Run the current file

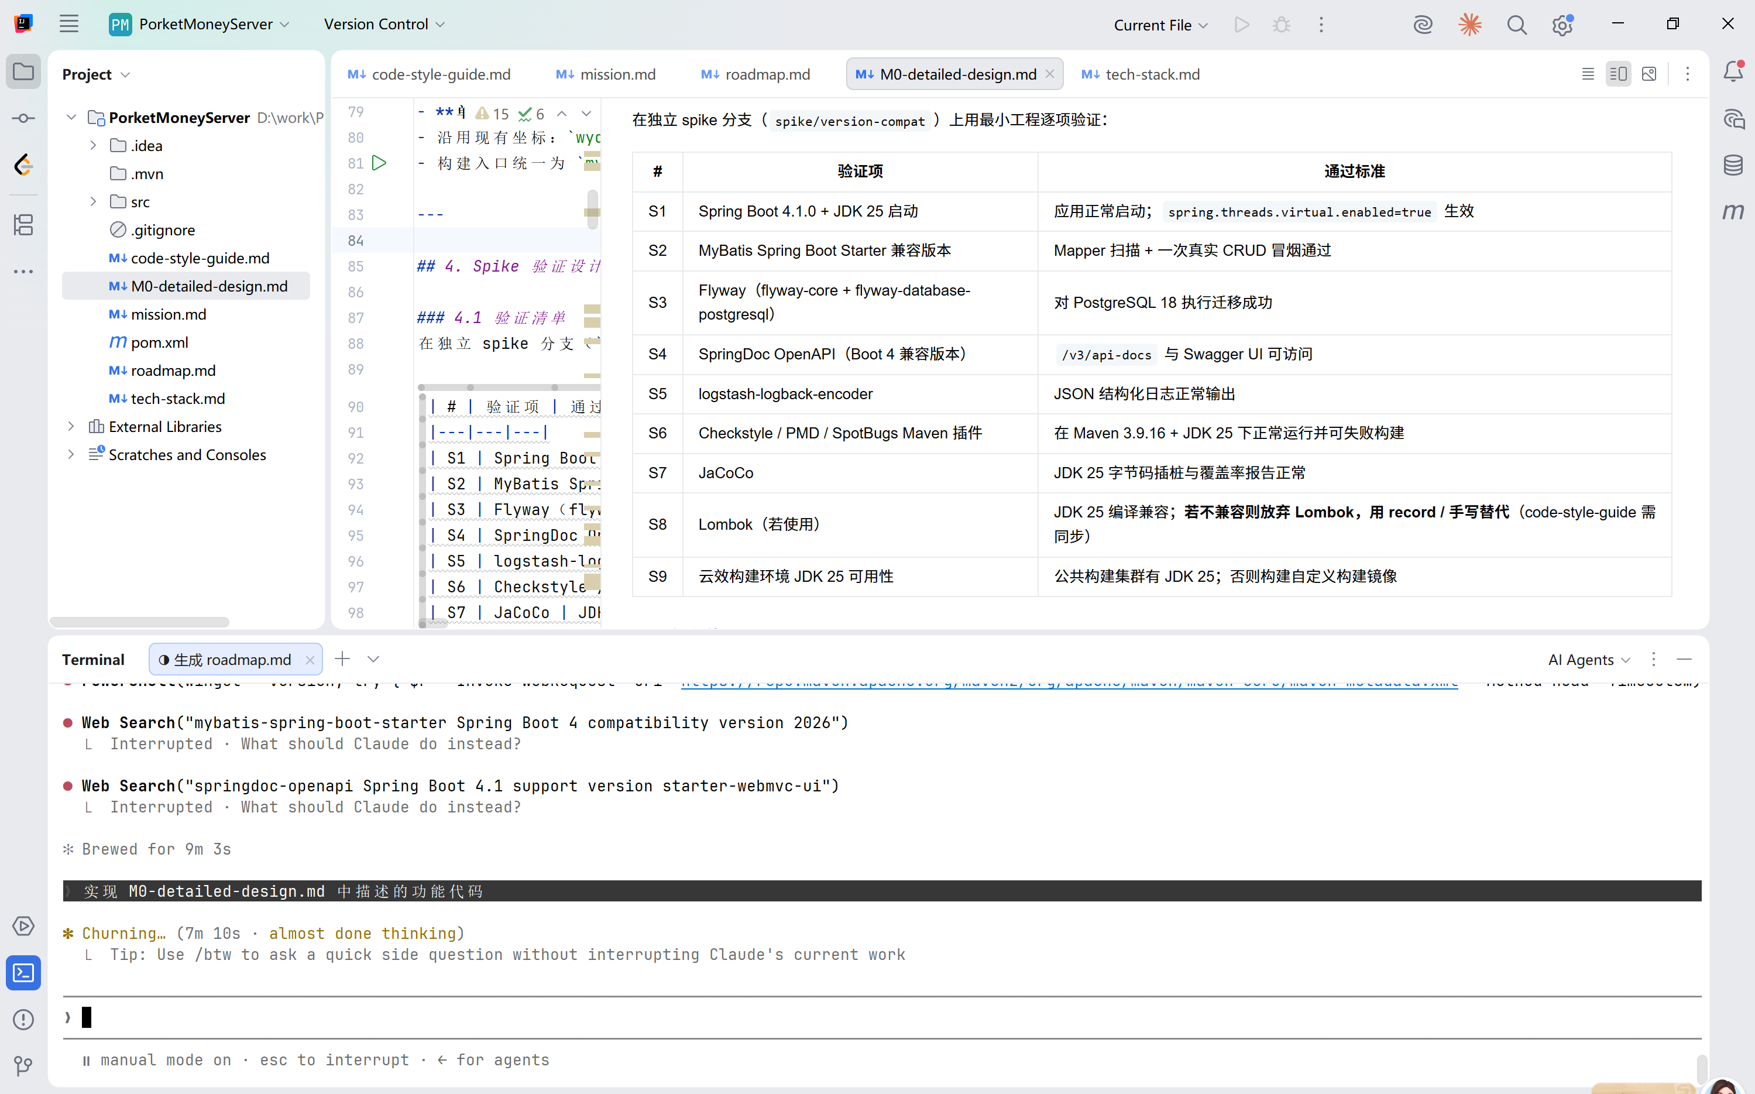tap(1241, 25)
